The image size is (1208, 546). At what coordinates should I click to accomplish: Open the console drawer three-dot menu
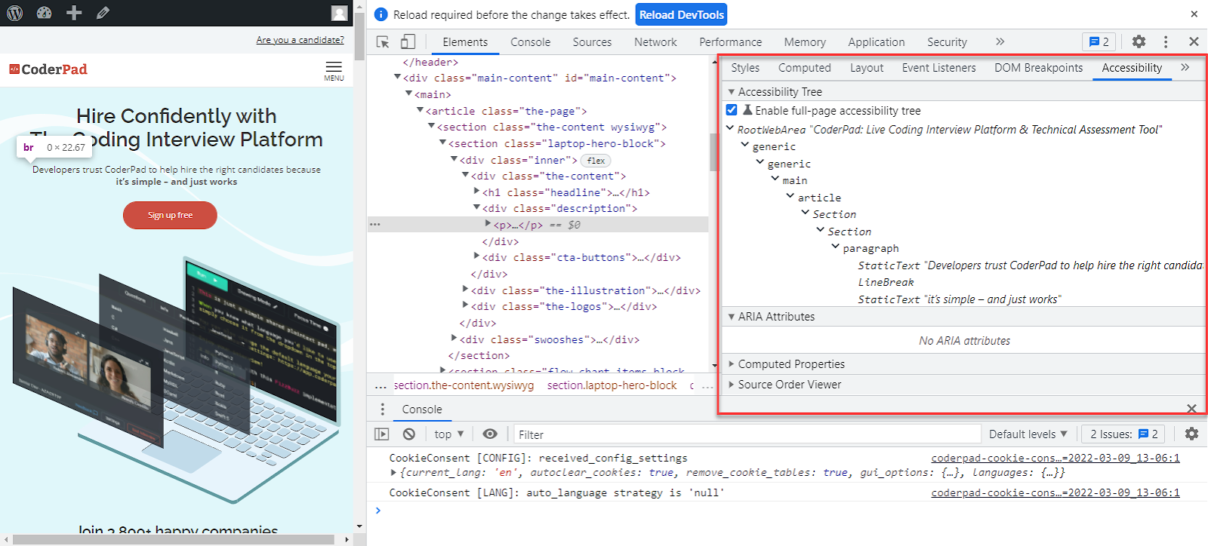[383, 409]
